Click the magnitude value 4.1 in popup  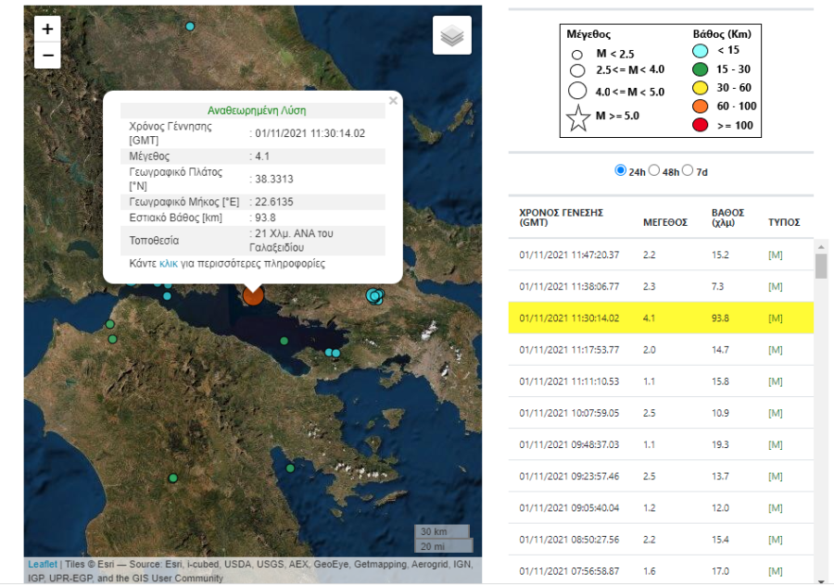pyautogui.click(x=262, y=156)
